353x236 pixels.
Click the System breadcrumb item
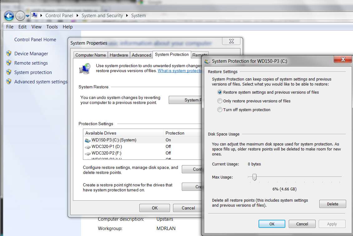138,16
